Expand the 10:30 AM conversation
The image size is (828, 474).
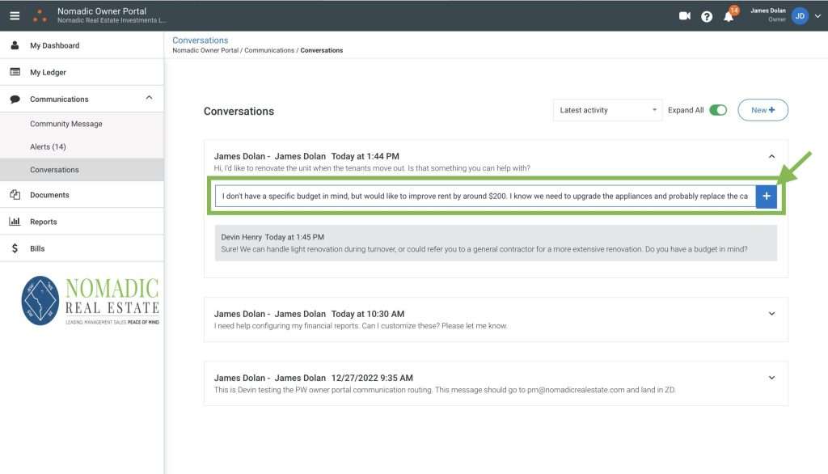[771, 314]
